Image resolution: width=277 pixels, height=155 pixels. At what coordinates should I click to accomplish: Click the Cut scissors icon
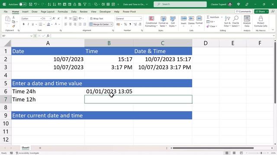(13, 17)
